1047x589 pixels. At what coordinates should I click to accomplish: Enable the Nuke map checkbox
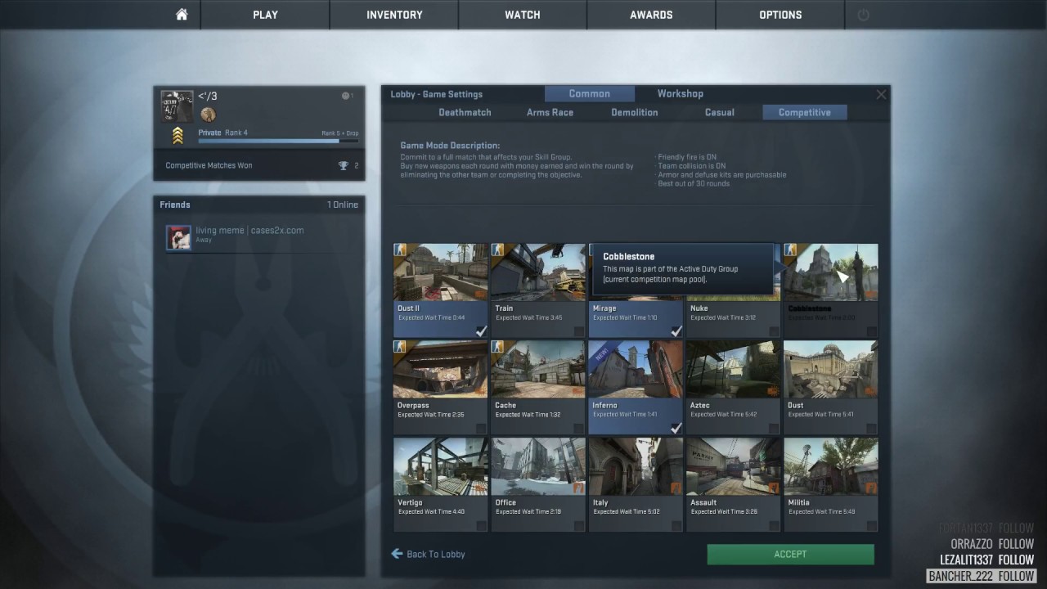(x=774, y=331)
